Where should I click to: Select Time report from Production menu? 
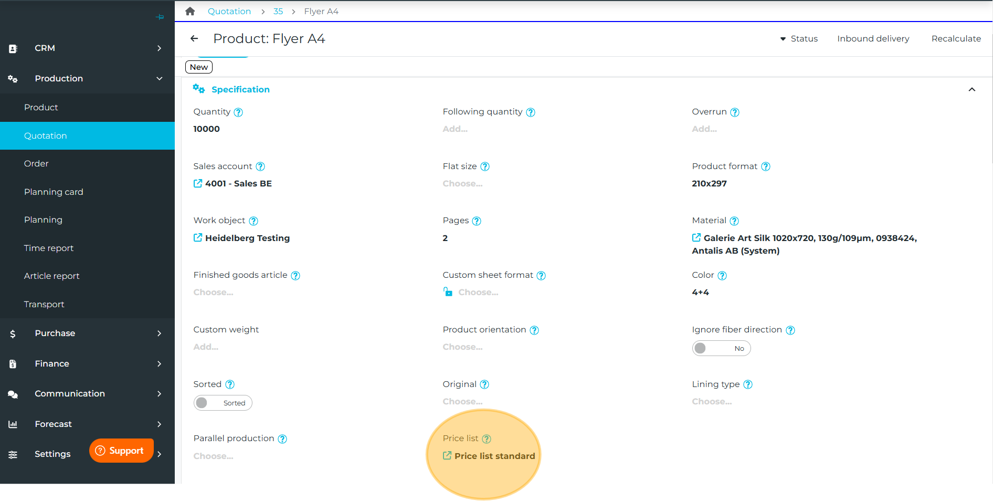(49, 248)
